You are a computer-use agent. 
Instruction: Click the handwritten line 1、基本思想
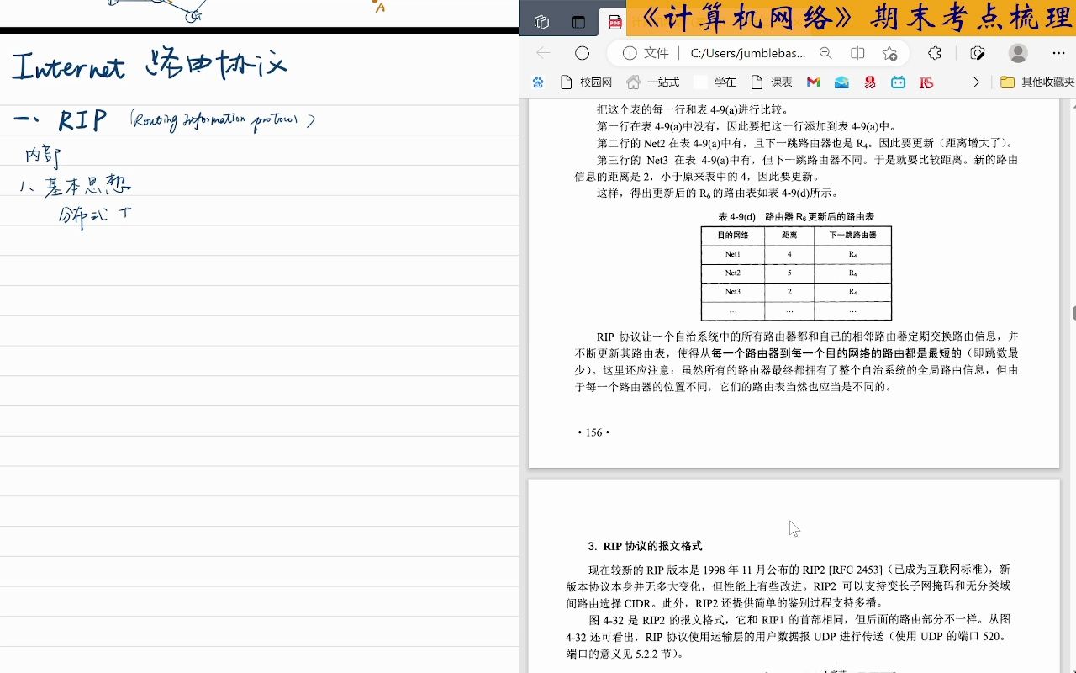coord(76,185)
